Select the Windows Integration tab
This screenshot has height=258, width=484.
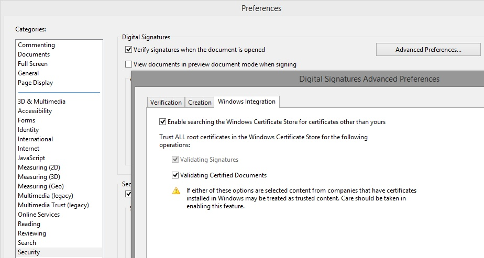(x=247, y=102)
